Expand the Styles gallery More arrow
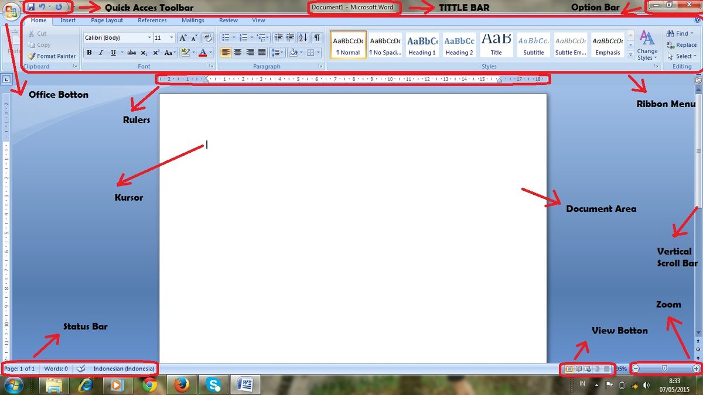 point(630,54)
